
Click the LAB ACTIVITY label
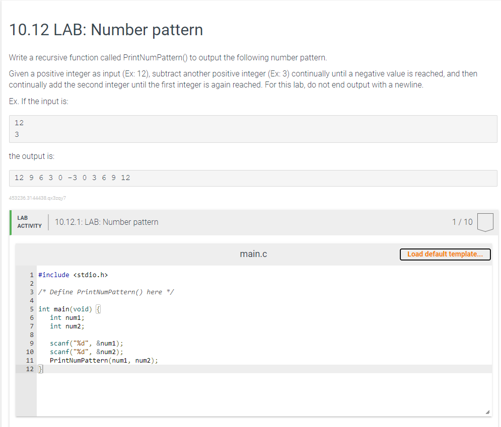tap(29, 221)
